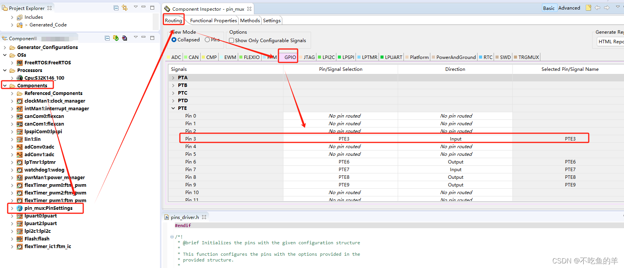
Task: Select the TRGMUX signal tab
Action: click(526, 57)
